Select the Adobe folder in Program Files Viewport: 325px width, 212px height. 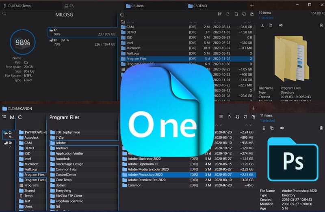click(x=84, y=143)
